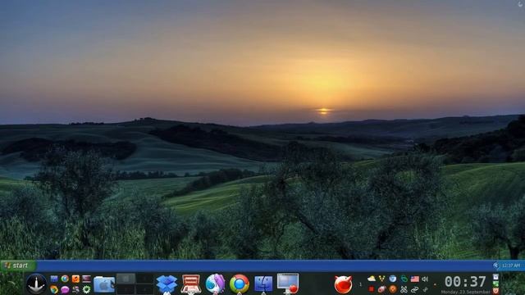Open the multicolor quick-launch icon below the monitor
525x295 pixels.
54,289
